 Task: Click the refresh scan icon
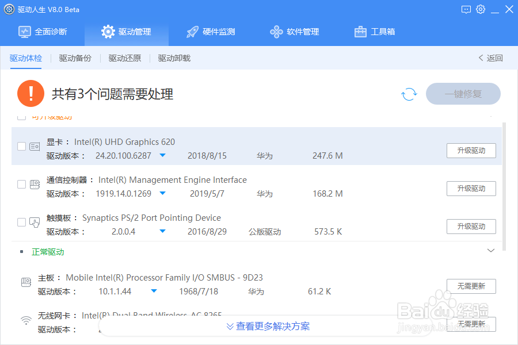pos(409,94)
